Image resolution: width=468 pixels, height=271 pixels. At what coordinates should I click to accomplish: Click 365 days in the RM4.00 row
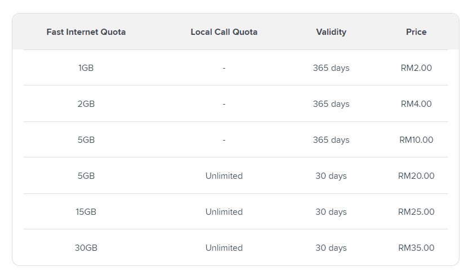coord(331,104)
